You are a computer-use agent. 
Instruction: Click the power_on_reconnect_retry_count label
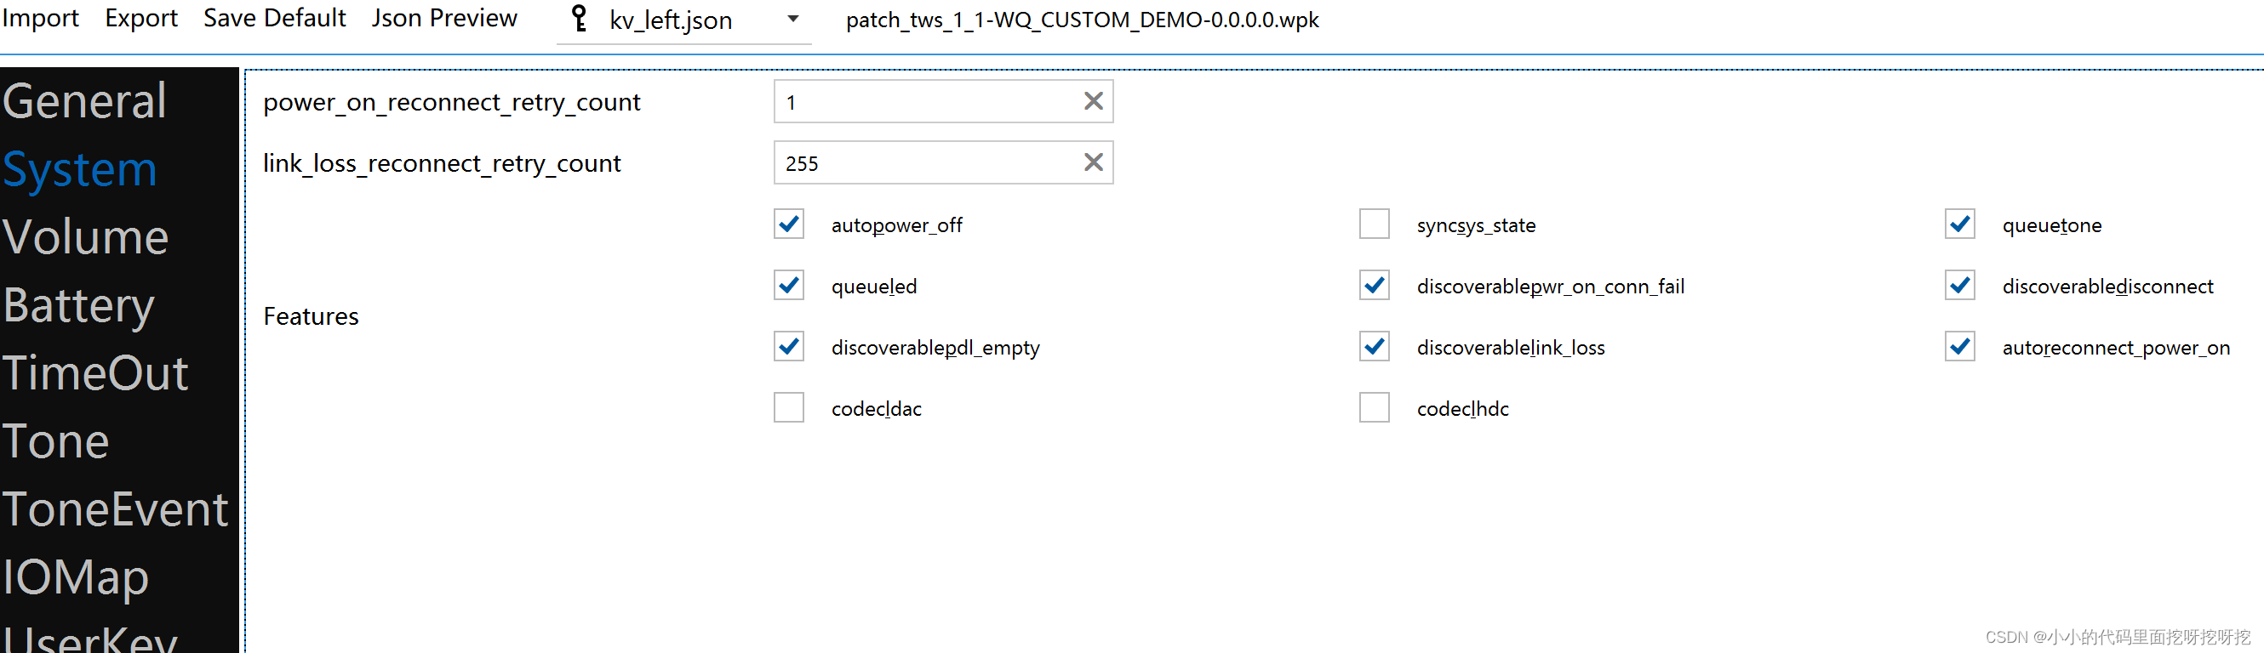click(452, 102)
